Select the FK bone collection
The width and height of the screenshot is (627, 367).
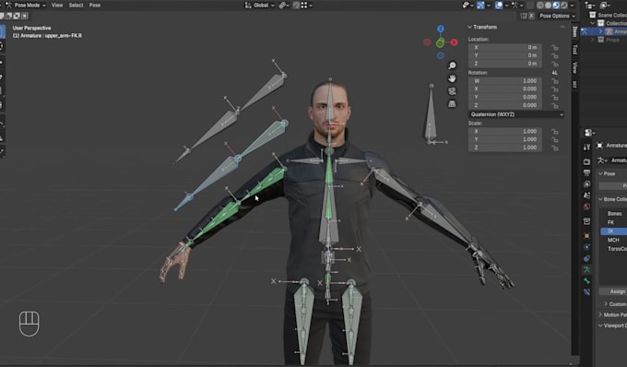614,222
